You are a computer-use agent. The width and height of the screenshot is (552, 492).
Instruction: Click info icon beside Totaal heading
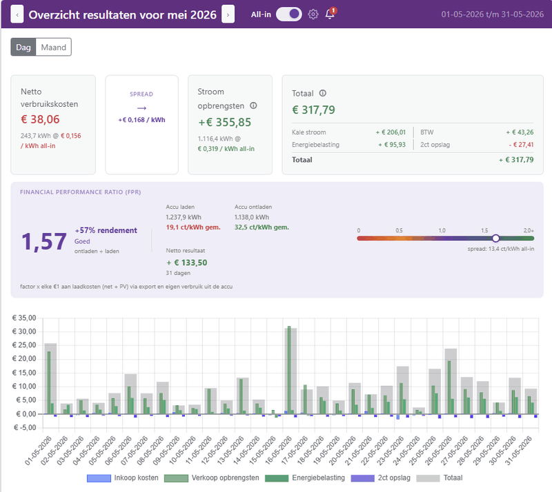322,93
